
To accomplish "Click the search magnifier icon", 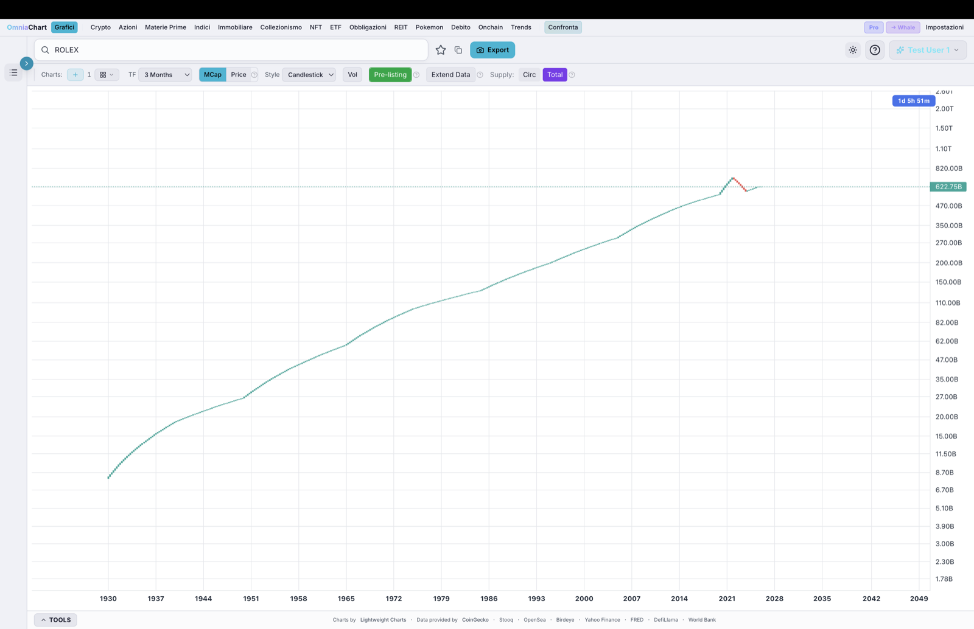I will 45,50.
